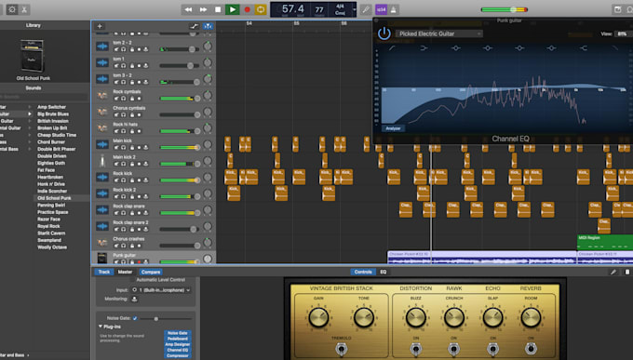Open the EQ View percentage dropdown

pyautogui.click(x=623, y=33)
